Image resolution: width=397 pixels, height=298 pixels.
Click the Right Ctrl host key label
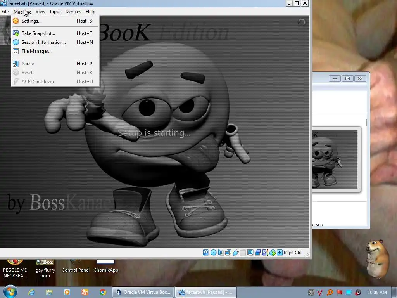pyautogui.click(x=292, y=252)
